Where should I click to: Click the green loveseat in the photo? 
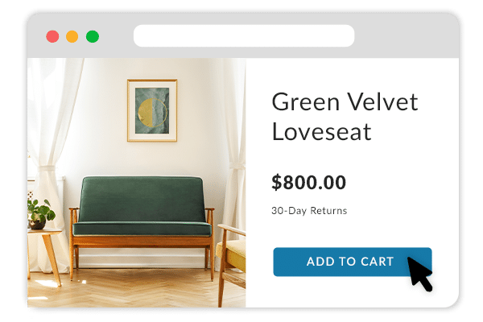coord(142,226)
